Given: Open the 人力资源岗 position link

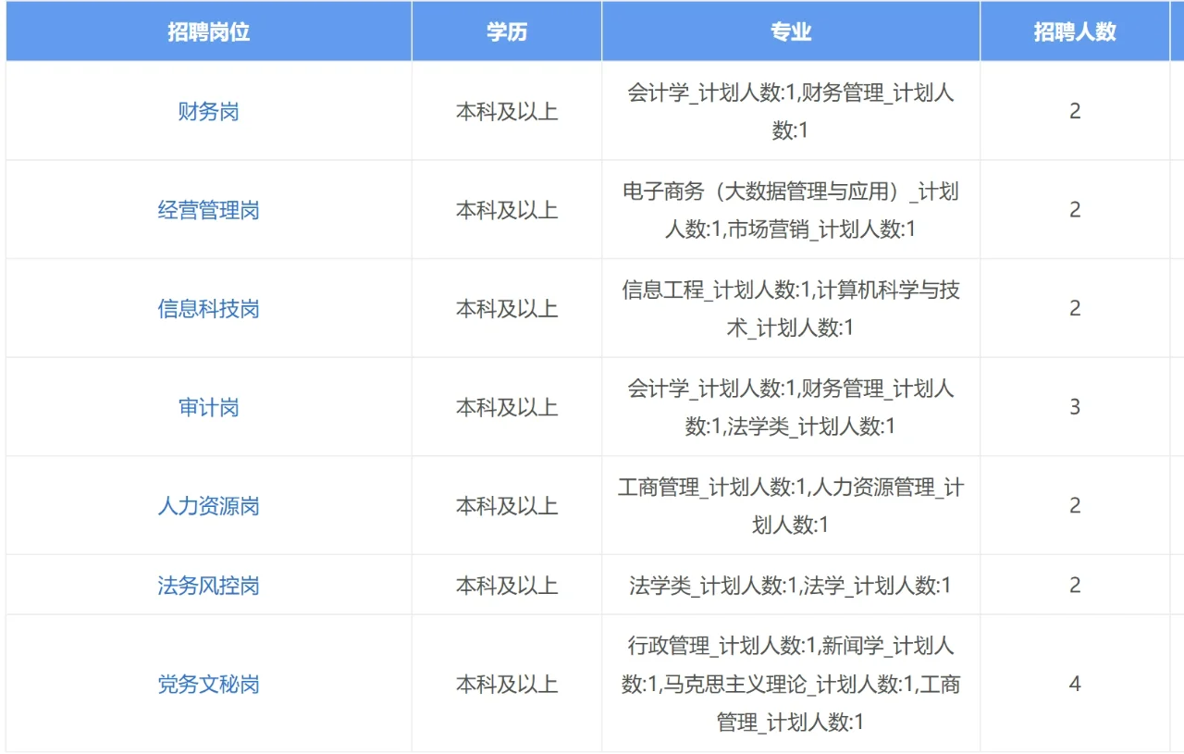Looking at the screenshot, I should 209,506.
